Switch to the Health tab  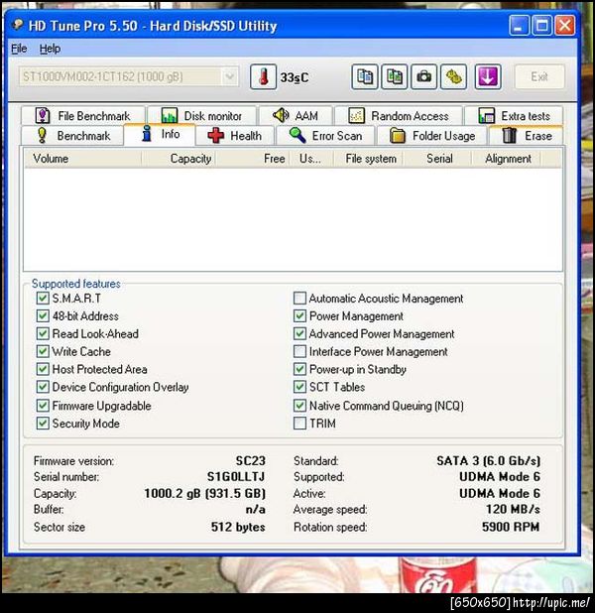tap(235, 136)
